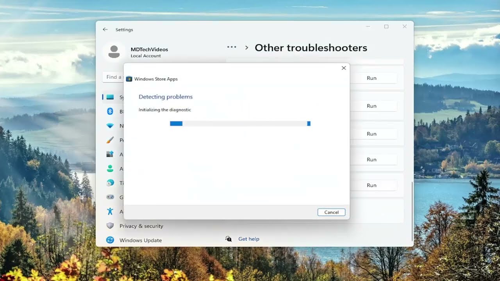Cancel the Windows Store Apps troubleshooter
This screenshot has width=500, height=281.
pos(331,212)
